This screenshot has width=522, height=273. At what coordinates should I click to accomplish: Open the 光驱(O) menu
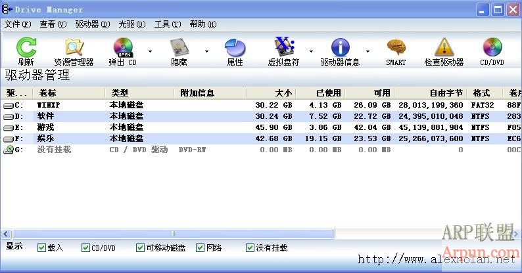tap(132, 24)
